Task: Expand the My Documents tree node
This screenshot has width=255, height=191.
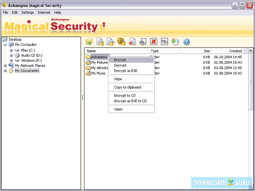Action: tap(5, 71)
